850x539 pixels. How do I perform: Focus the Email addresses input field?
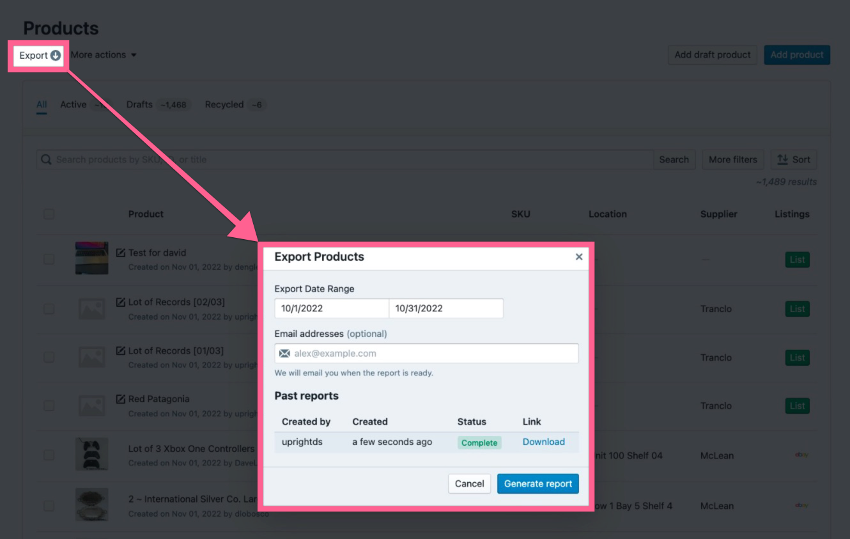[426, 354]
